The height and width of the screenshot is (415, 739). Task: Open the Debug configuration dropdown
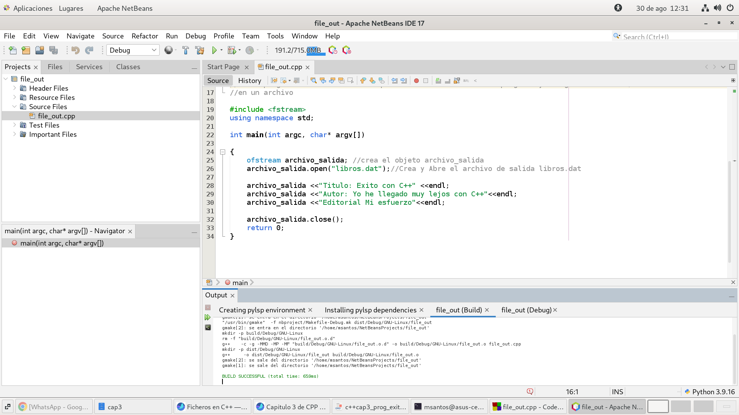133,50
